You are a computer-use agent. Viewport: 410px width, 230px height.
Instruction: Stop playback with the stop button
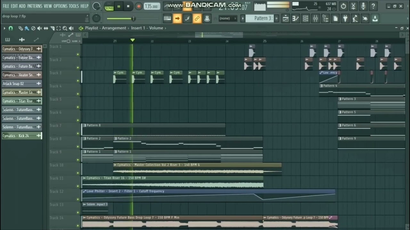tap(128, 6)
